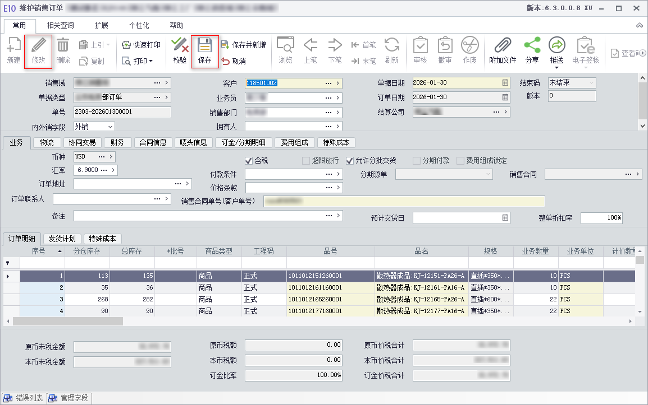The height and width of the screenshot is (405, 648).
Task: Click the 取消 (Cancel) undo icon
Action: tap(226, 61)
